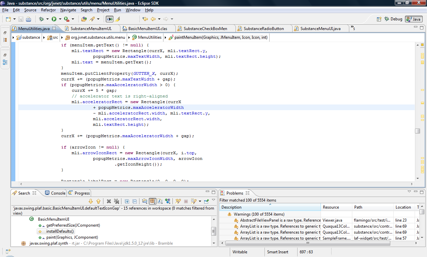Save the current file
427x257 pixels.
21,19
